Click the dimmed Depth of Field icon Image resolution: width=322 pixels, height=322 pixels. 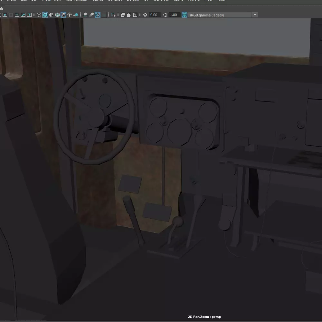point(104,15)
